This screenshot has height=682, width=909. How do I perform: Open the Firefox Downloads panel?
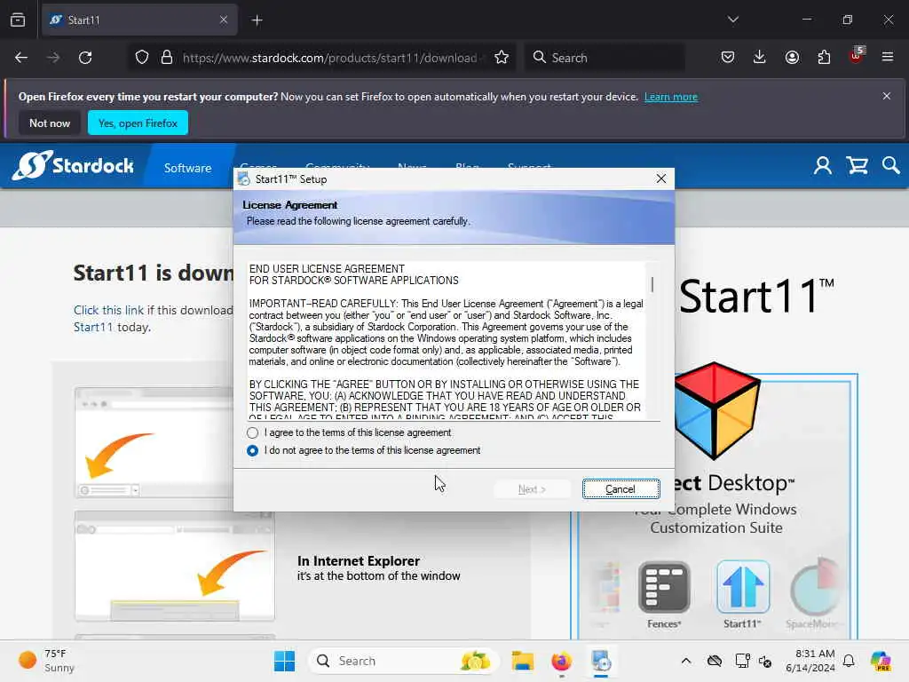click(x=760, y=57)
